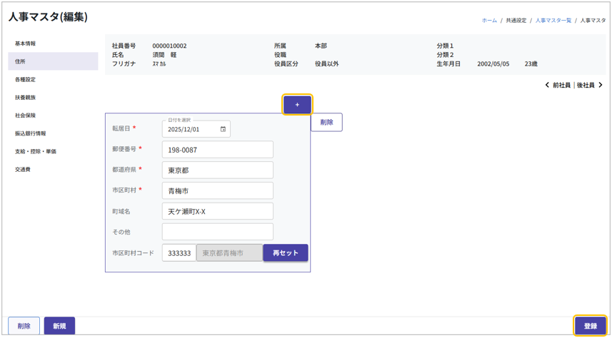612x338 pixels.
Task: Open the 基本情報 tab
Action: click(x=26, y=43)
